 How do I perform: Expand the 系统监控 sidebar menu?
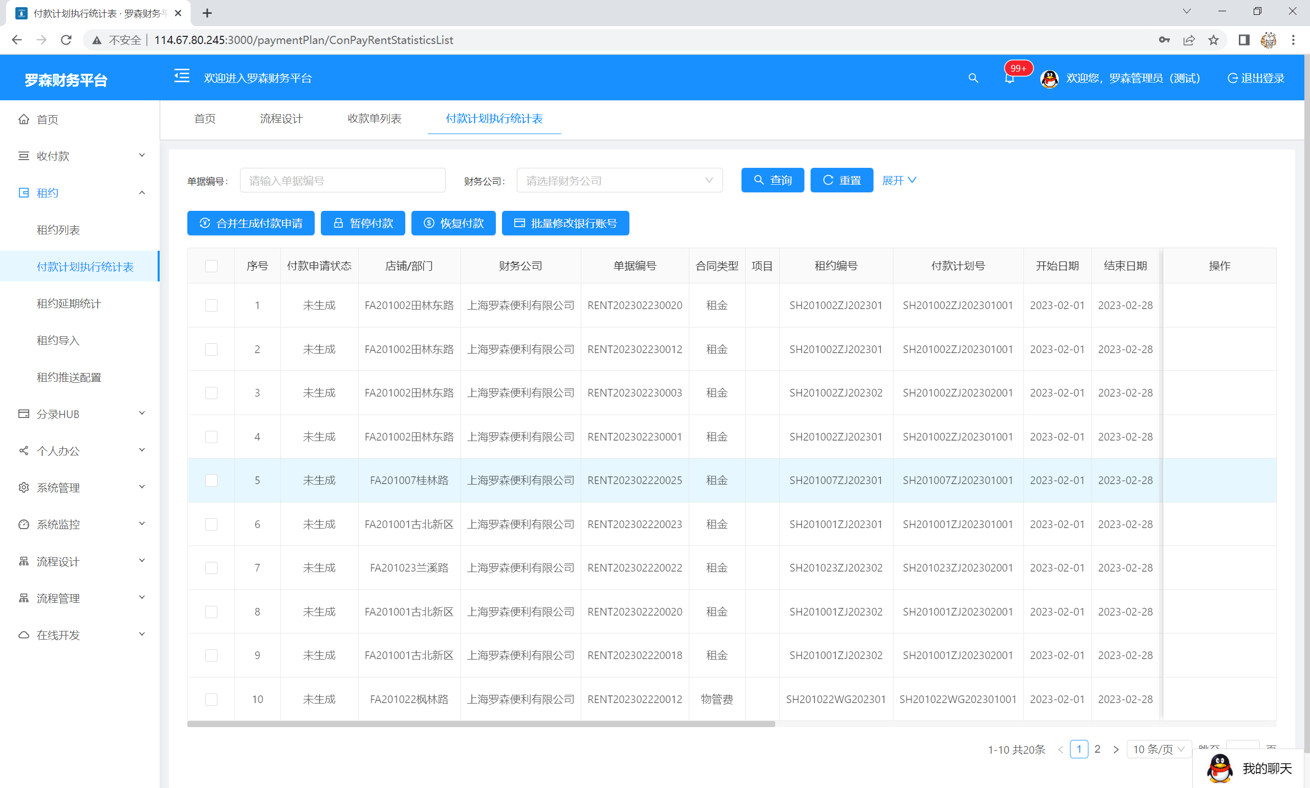(x=80, y=524)
